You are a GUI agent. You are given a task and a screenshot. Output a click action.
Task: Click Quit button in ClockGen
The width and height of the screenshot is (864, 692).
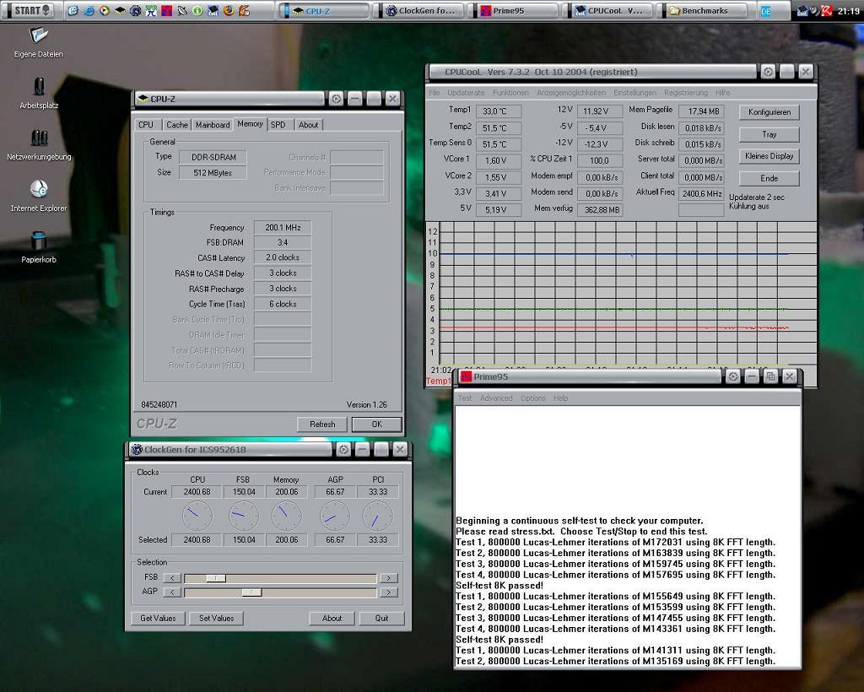point(382,619)
